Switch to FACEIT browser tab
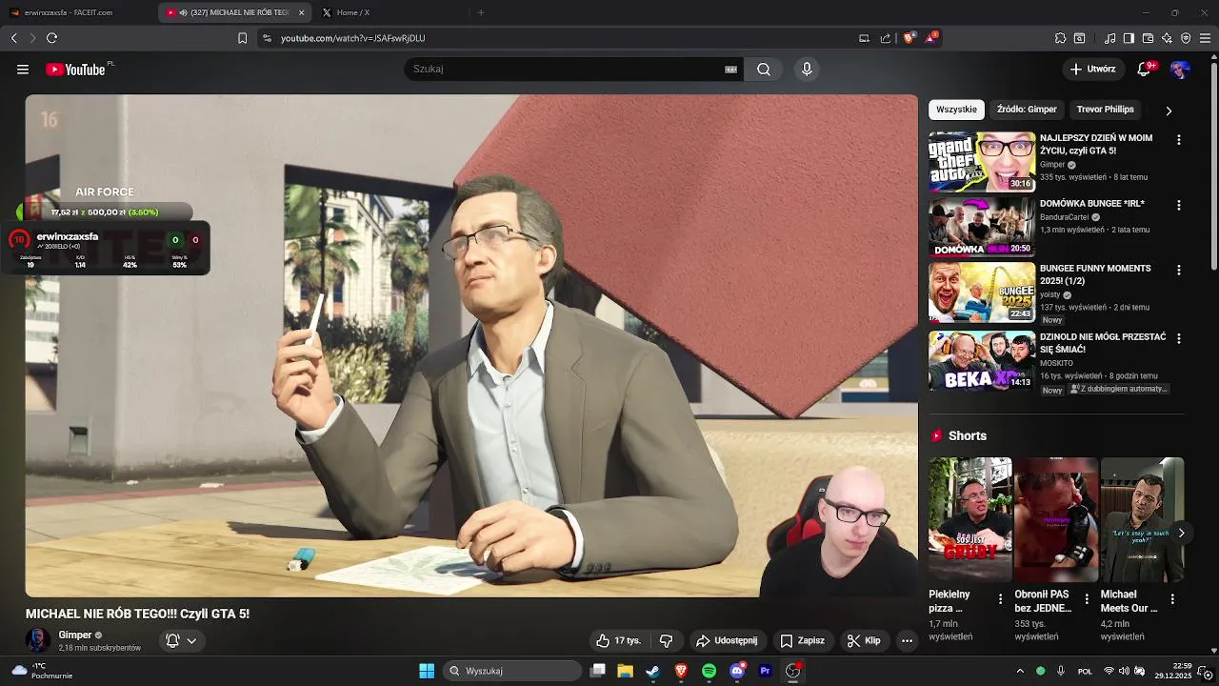This screenshot has height=686, width=1219. click(x=78, y=12)
